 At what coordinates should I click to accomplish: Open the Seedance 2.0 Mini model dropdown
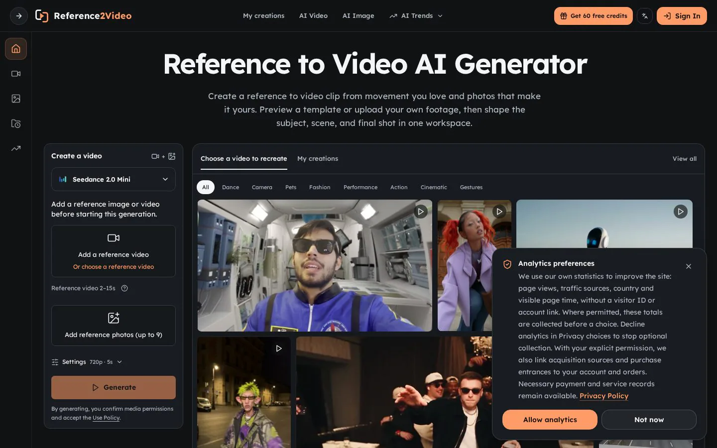[x=114, y=179]
